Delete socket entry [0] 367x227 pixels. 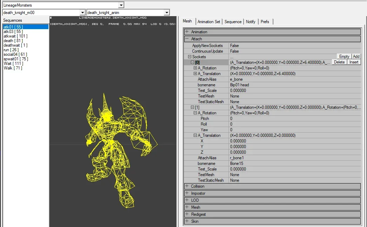click(x=339, y=62)
